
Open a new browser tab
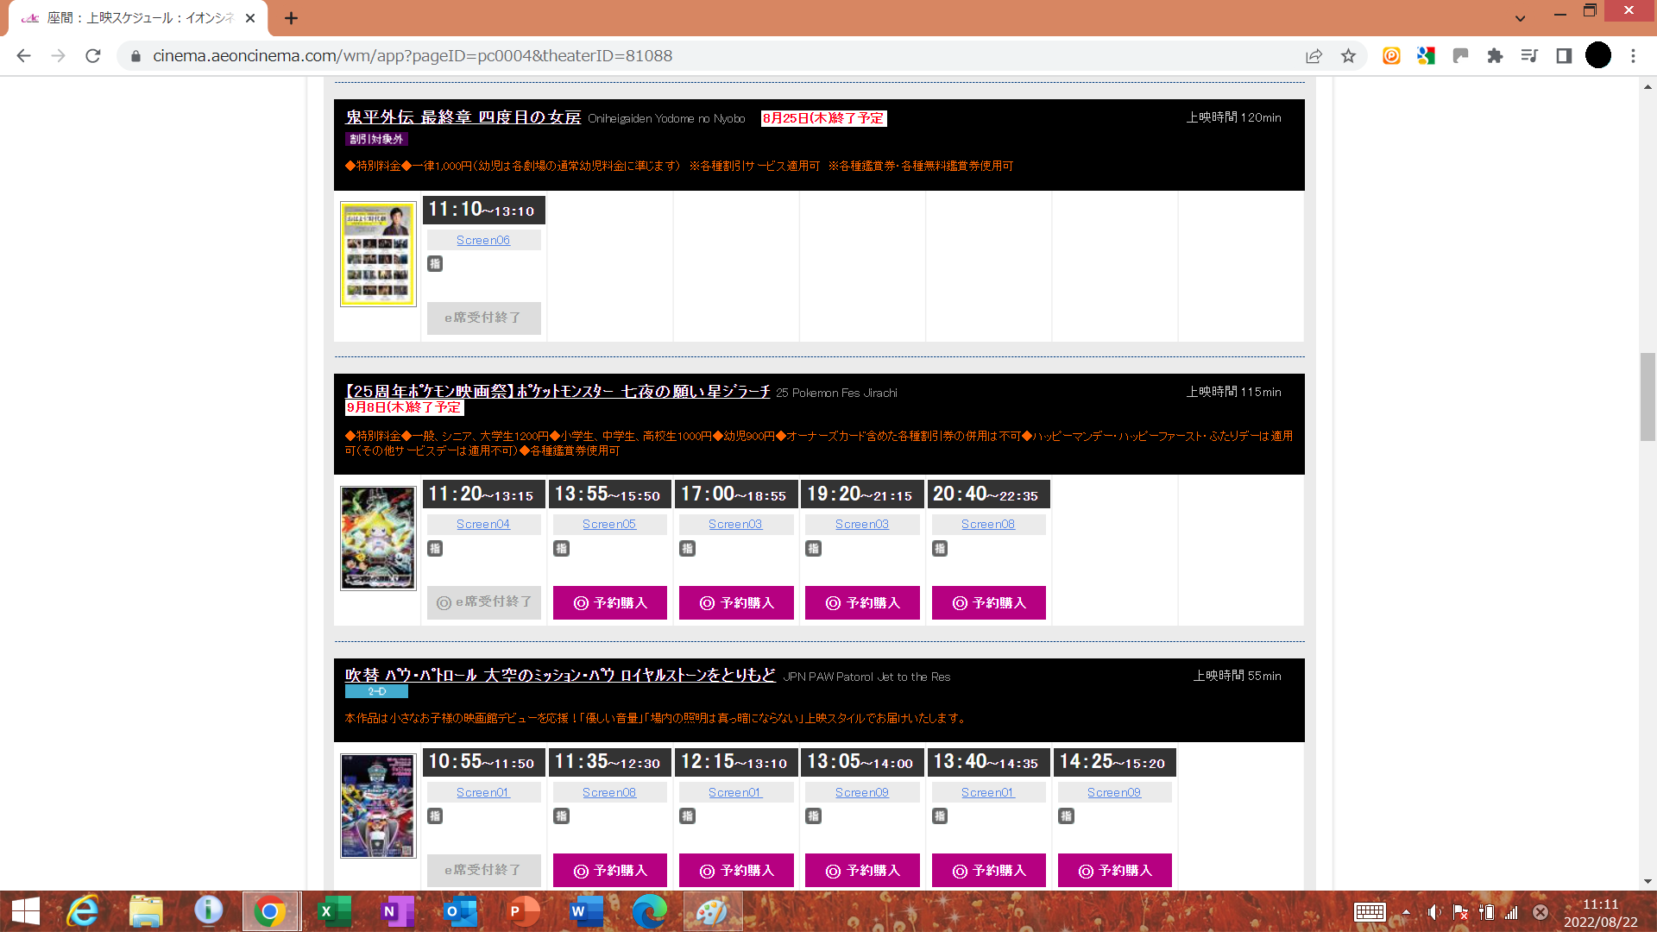(291, 18)
